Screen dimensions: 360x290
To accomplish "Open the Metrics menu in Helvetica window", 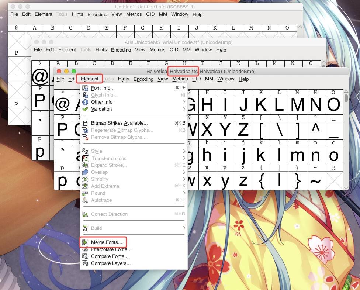I will (x=180, y=79).
